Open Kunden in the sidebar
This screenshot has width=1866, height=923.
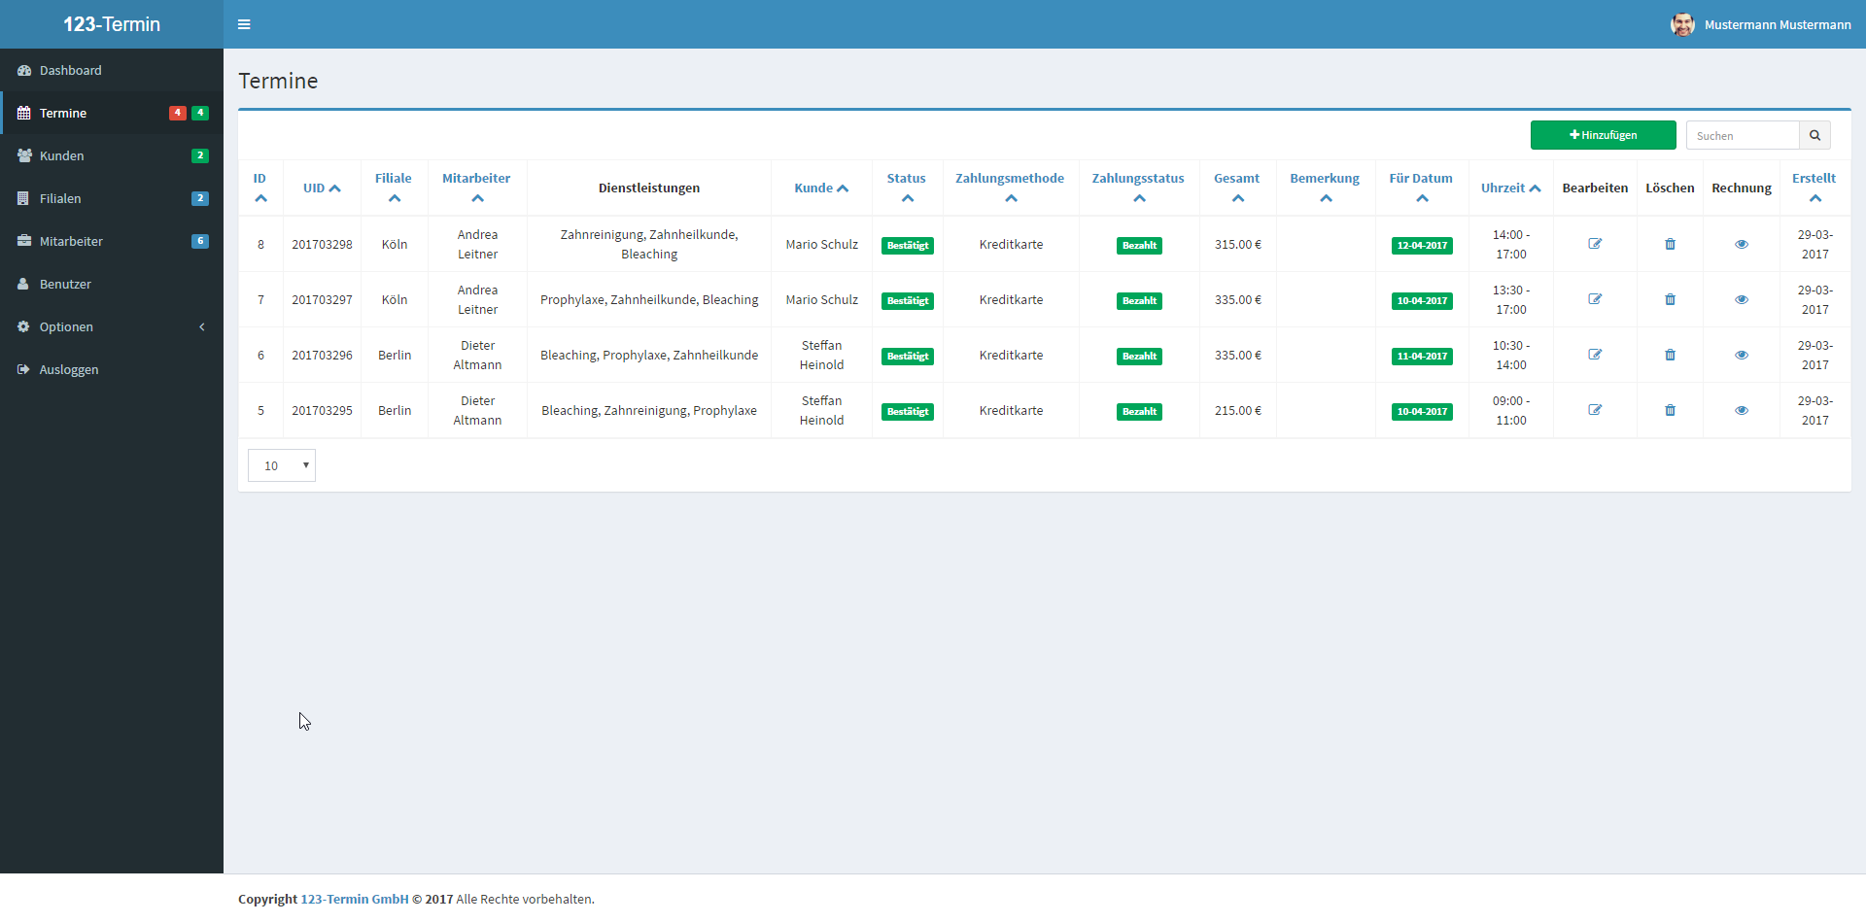(62, 155)
